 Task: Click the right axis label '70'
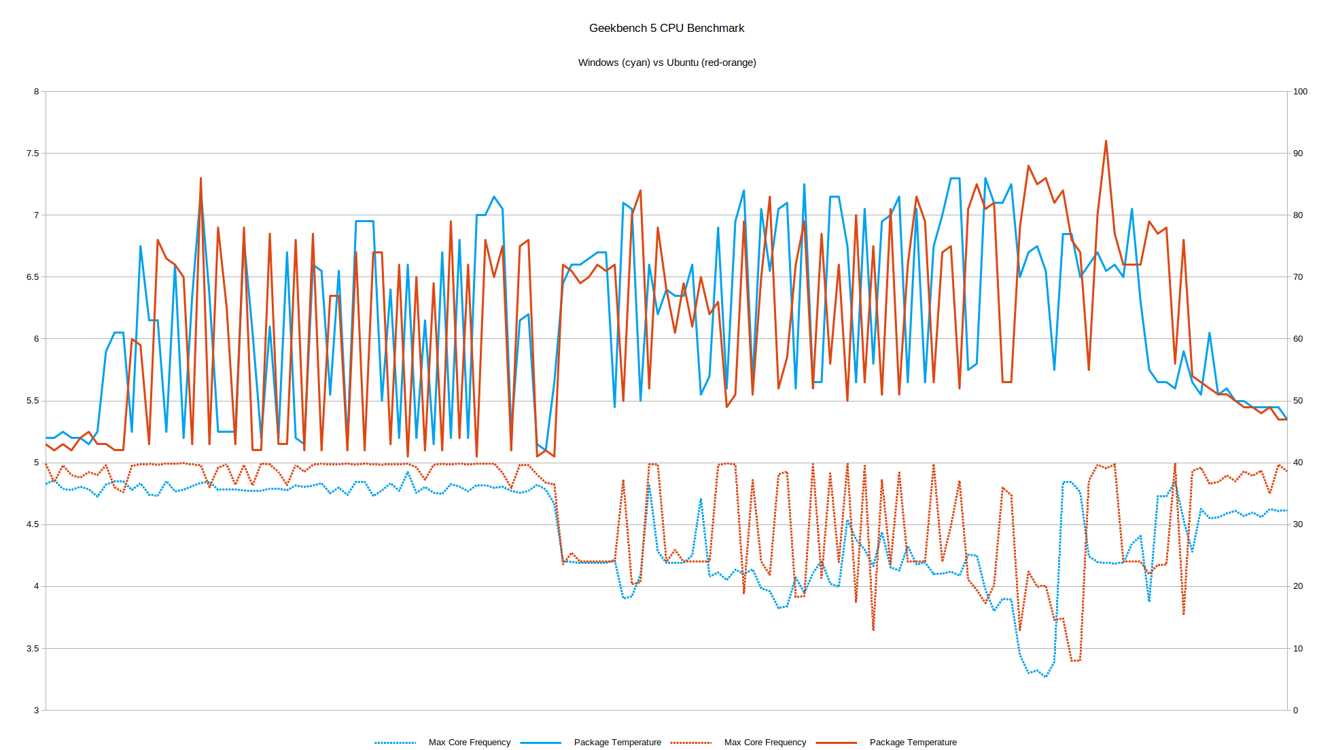click(1298, 277)
